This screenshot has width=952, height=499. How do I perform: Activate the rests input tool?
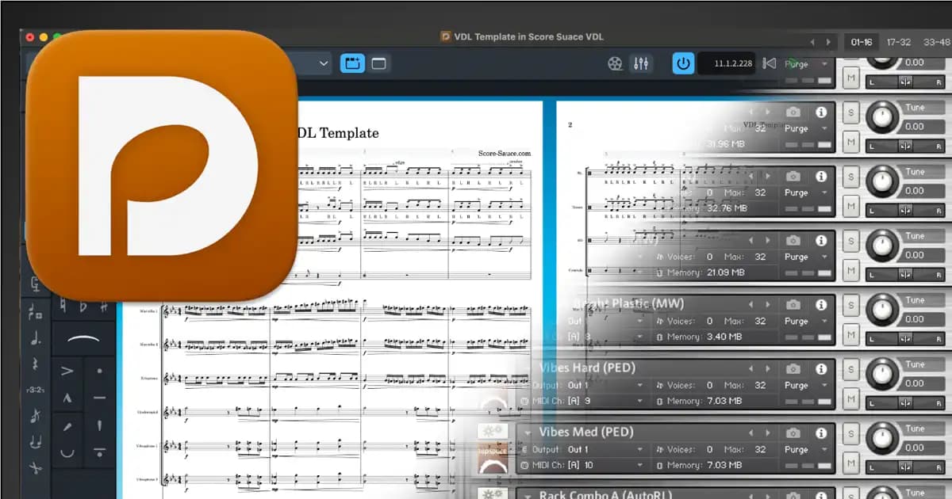pos(36,364)
